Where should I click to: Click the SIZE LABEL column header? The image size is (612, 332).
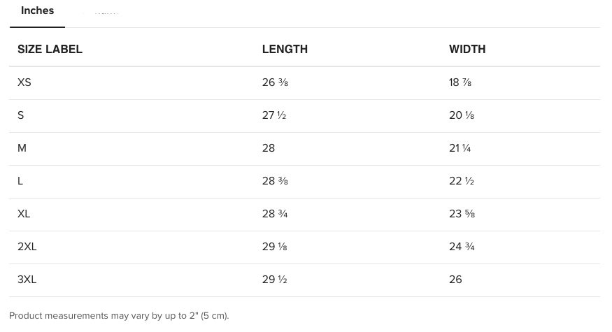click(x=50, y=49)
